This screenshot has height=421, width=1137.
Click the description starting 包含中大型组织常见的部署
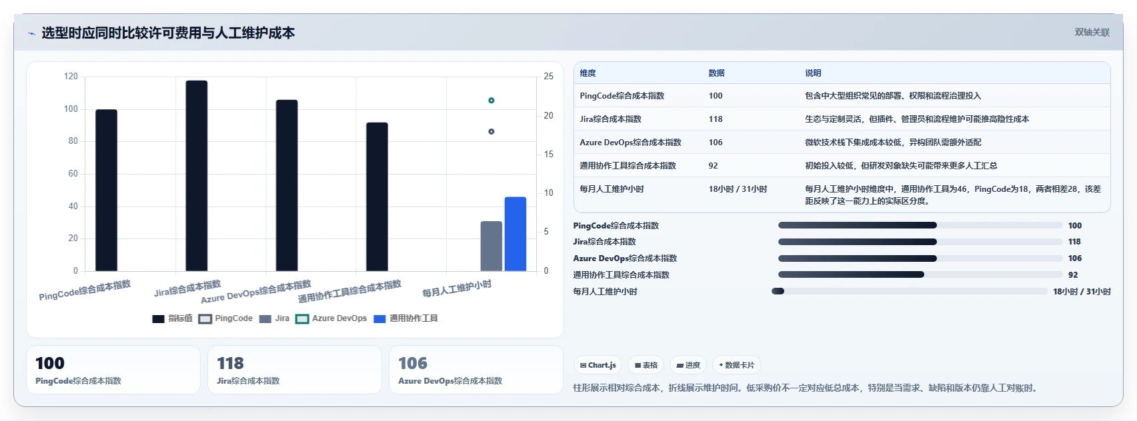tap(893, 96)
